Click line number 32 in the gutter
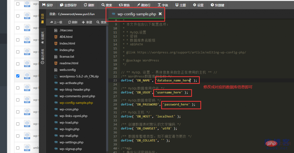 click(x=115, y=116)
